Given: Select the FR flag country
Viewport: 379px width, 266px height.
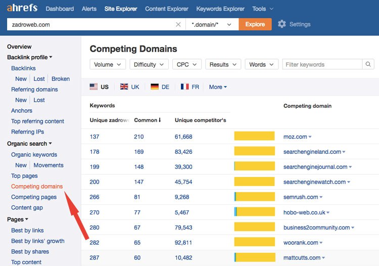Looking at the screenshot, I should tap(190, 87).
